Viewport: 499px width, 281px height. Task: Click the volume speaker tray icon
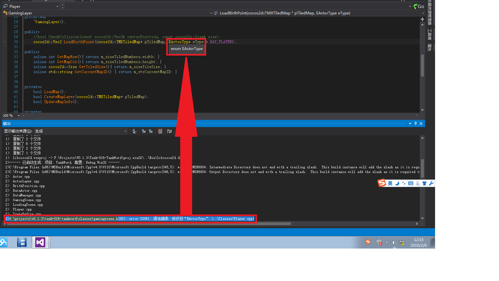point(394,243)
